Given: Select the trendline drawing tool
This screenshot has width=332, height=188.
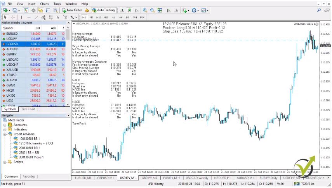Looking at the screenshot, I should 36,17.
